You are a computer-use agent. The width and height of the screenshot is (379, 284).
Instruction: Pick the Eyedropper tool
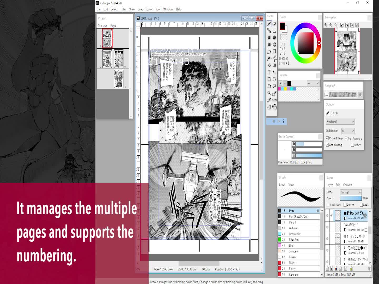coord(269,100)
